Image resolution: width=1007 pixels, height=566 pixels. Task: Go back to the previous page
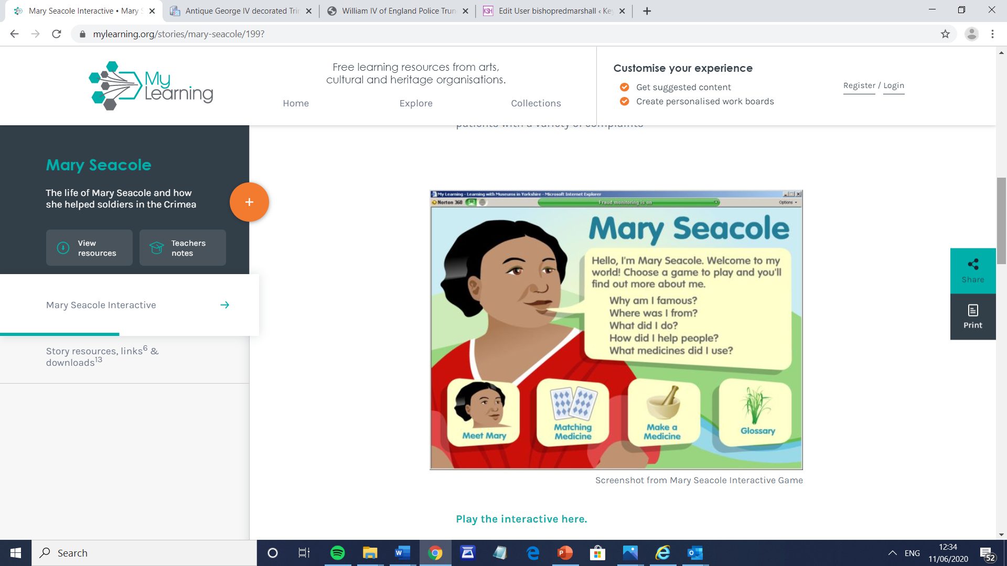(14, 34)
